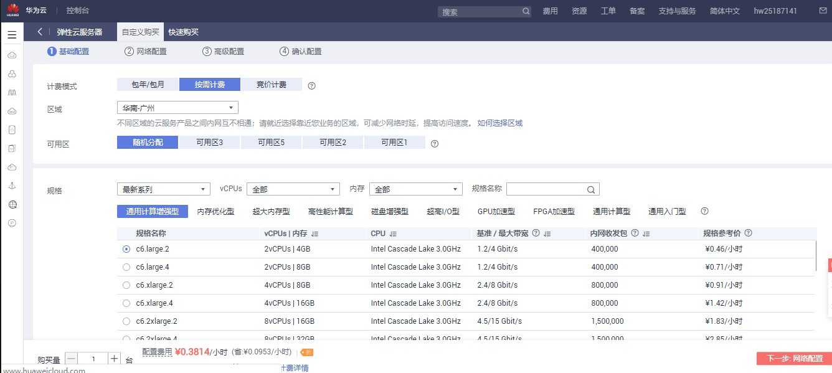The height and width of the screenshot is (373, 832).
Task: Sort by vCPUs | 内存 column icon
Action: (x=314, y=234)
